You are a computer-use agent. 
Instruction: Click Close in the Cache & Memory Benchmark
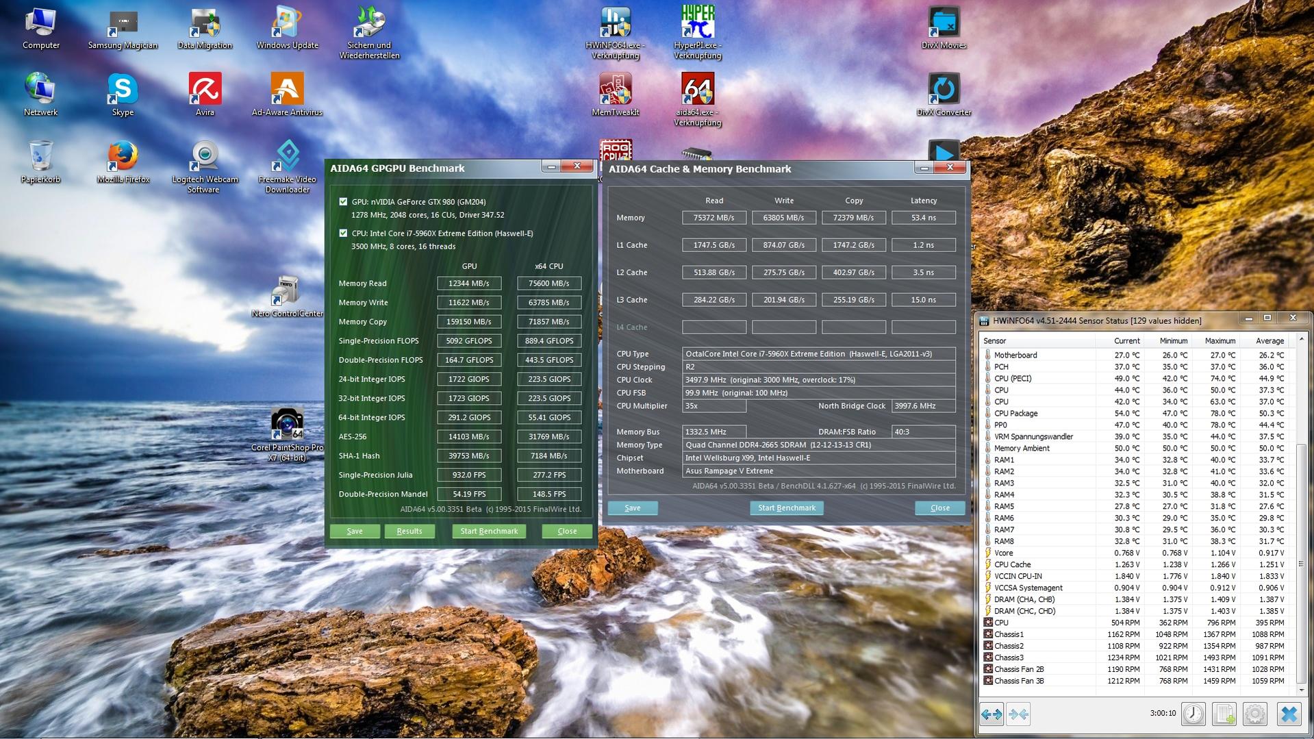[940, 508]
